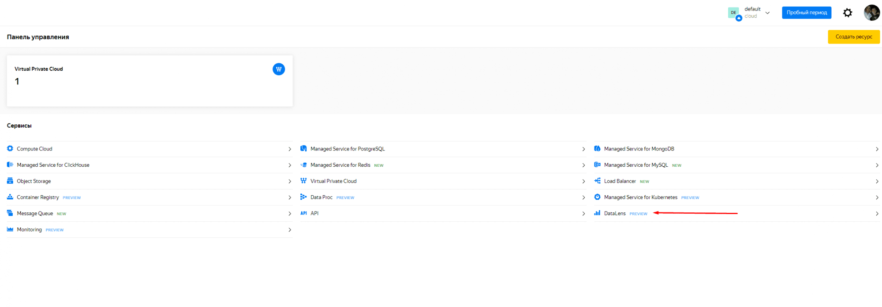Open the Message Queue link
This screenshot has width=882, height=307.
(x=35, y=213)
